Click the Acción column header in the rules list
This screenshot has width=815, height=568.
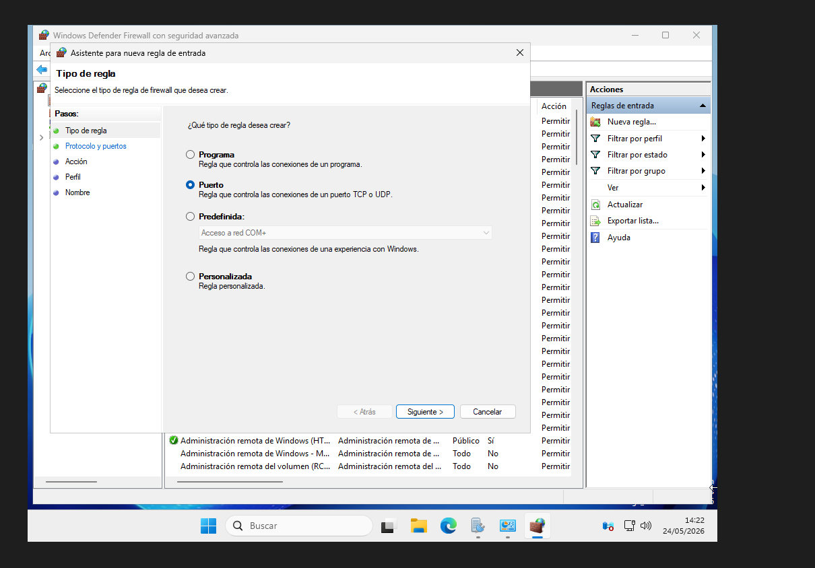(x=554, y=106)
